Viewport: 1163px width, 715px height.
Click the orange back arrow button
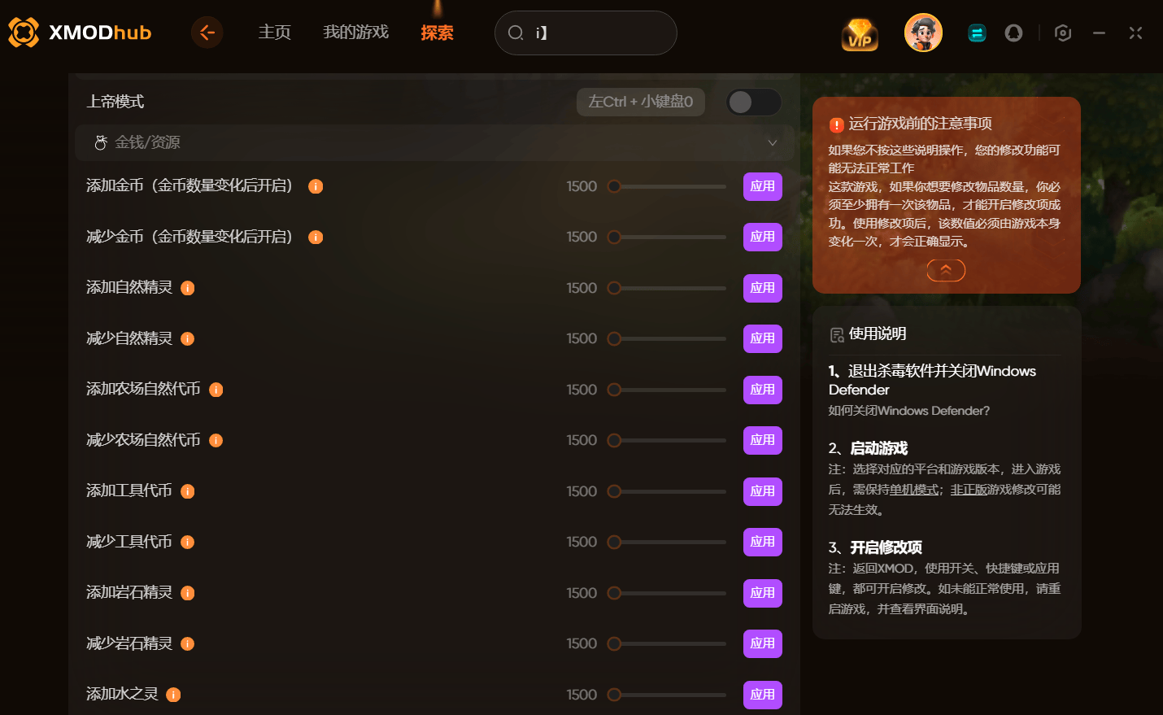coord(207,33)
